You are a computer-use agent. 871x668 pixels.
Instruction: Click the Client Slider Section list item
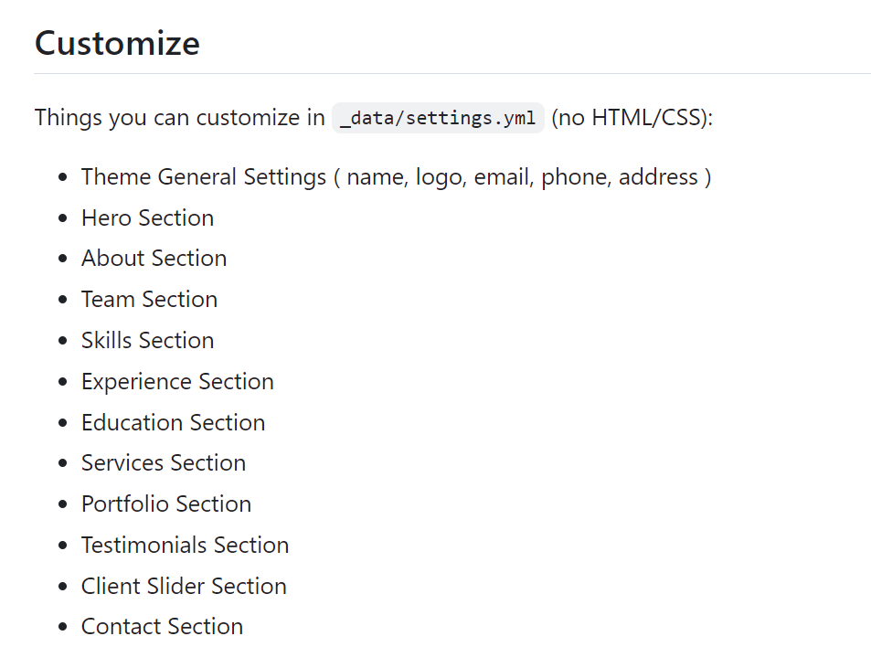[x=184, y=586]
